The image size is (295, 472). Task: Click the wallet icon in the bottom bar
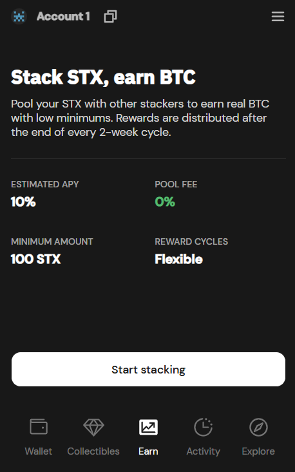[x=39, y=427]
